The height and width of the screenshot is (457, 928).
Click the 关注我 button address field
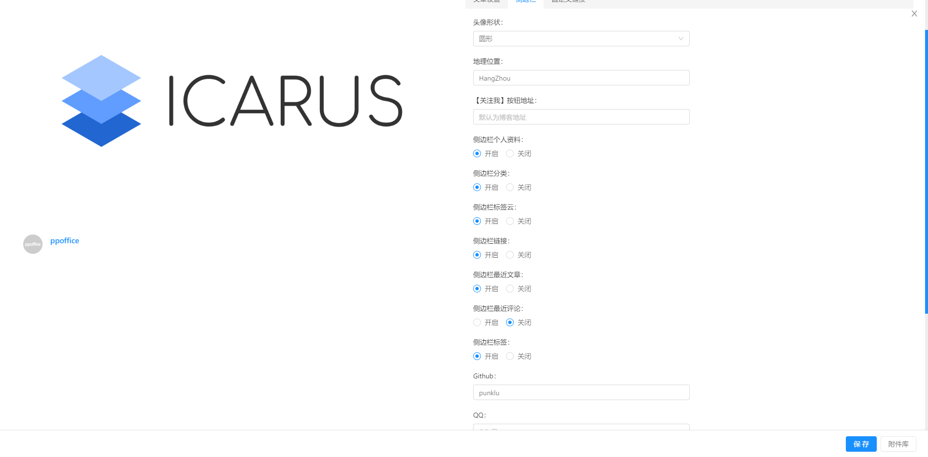pos(580,117)
